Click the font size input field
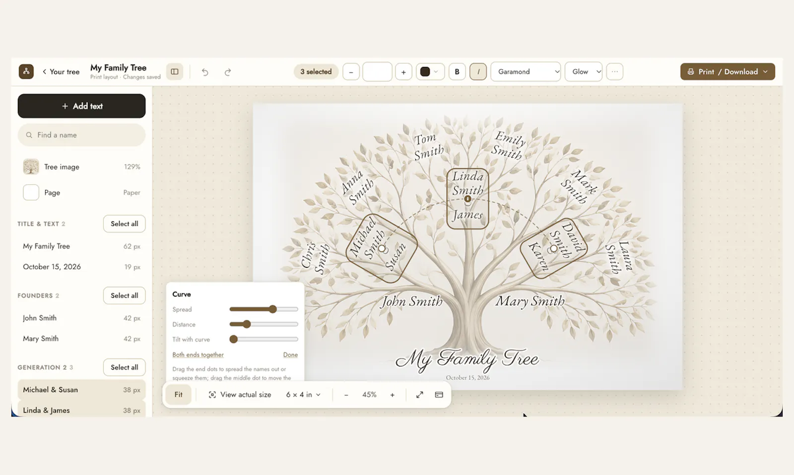The height and width of the screenshot is (475, 794). tap(377, 72)
